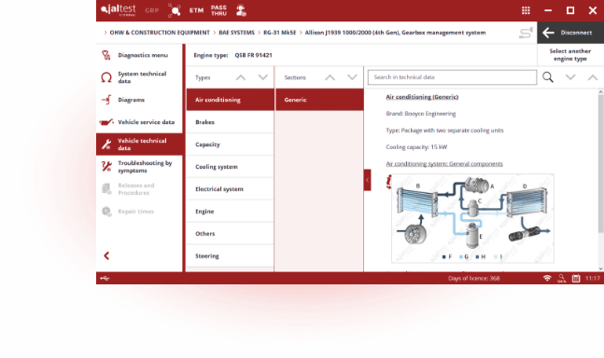Click Brand: Booyco Engineering text
604x358 pixels.
421,114
